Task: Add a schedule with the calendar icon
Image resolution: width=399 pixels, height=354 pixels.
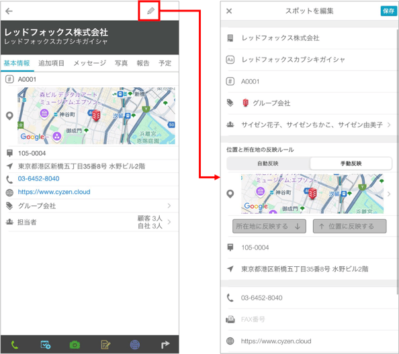Action: pyautogui.click(x=46, y=345)
